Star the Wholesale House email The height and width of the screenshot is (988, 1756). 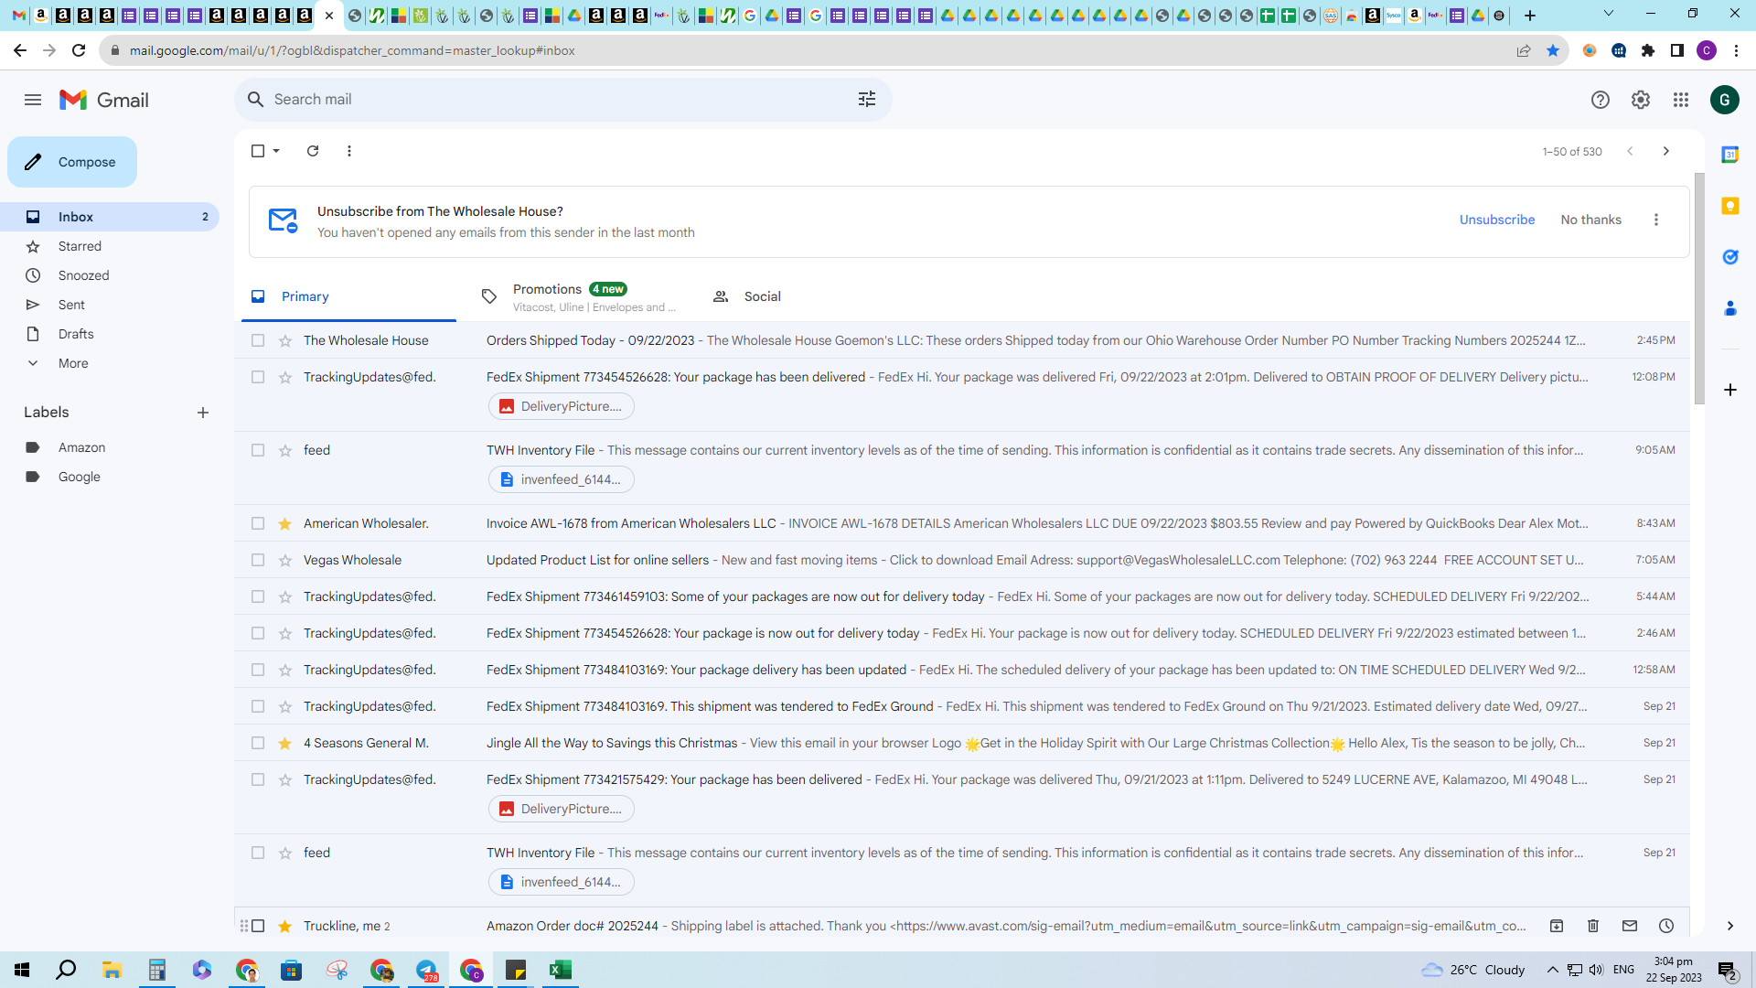pyautogui.click(x=285, y=340)
